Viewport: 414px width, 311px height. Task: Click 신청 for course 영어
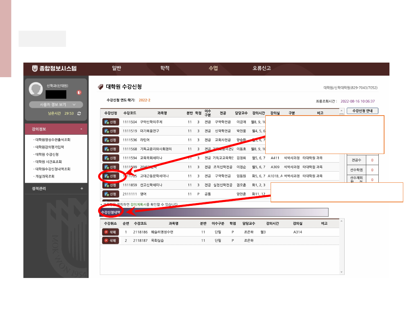click(111, 194)
